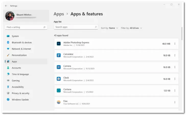
Task: Open more options for Adobe Photoshop Express
Action: (x=175, y=44)
